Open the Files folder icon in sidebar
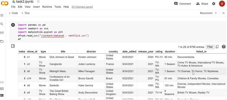This screenshot has width=227, height=100. [2, 41]
